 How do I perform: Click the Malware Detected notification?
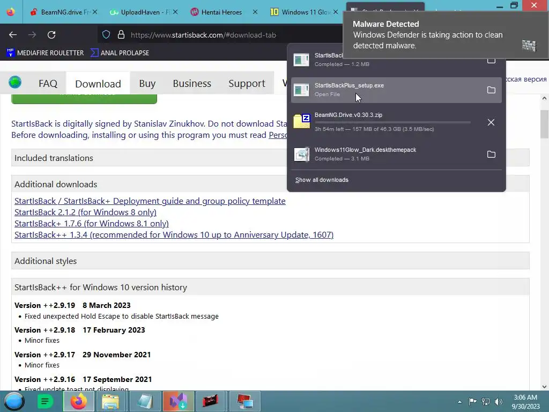446,35
